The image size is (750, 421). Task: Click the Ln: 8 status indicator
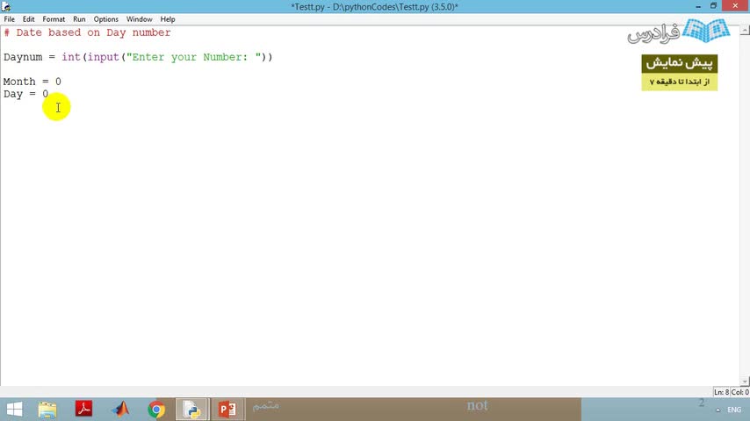[721, 392]
